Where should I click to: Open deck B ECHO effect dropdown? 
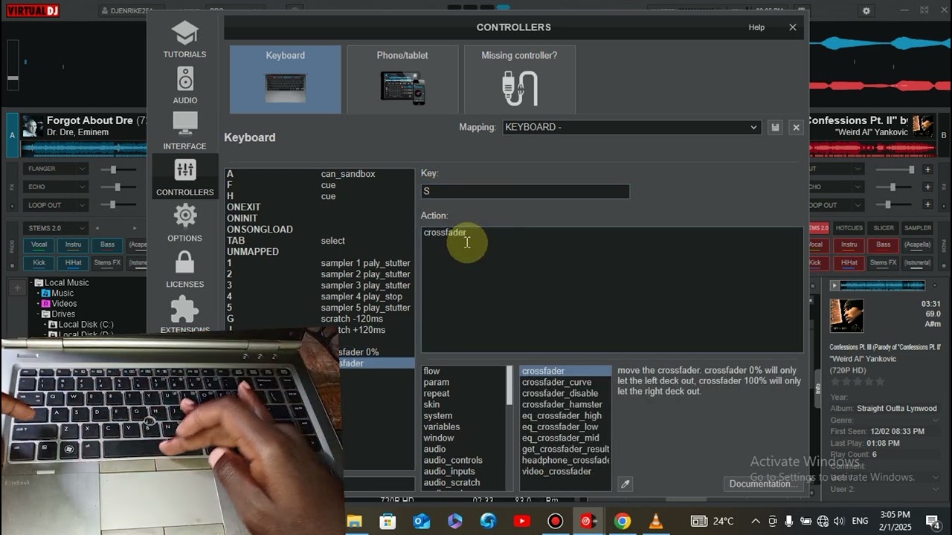coord(837,187)
